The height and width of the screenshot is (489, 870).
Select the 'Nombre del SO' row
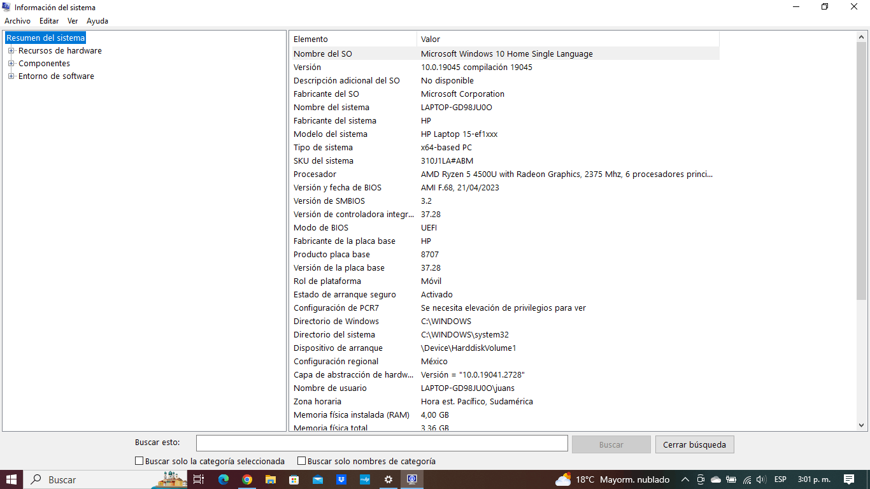[x=505, y=54]
